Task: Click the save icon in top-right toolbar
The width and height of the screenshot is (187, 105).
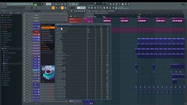Action: (x=123, y=4)
